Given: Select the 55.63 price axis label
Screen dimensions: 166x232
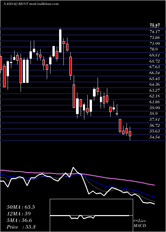Looking at the screenshot, I should tap(155, 131).
